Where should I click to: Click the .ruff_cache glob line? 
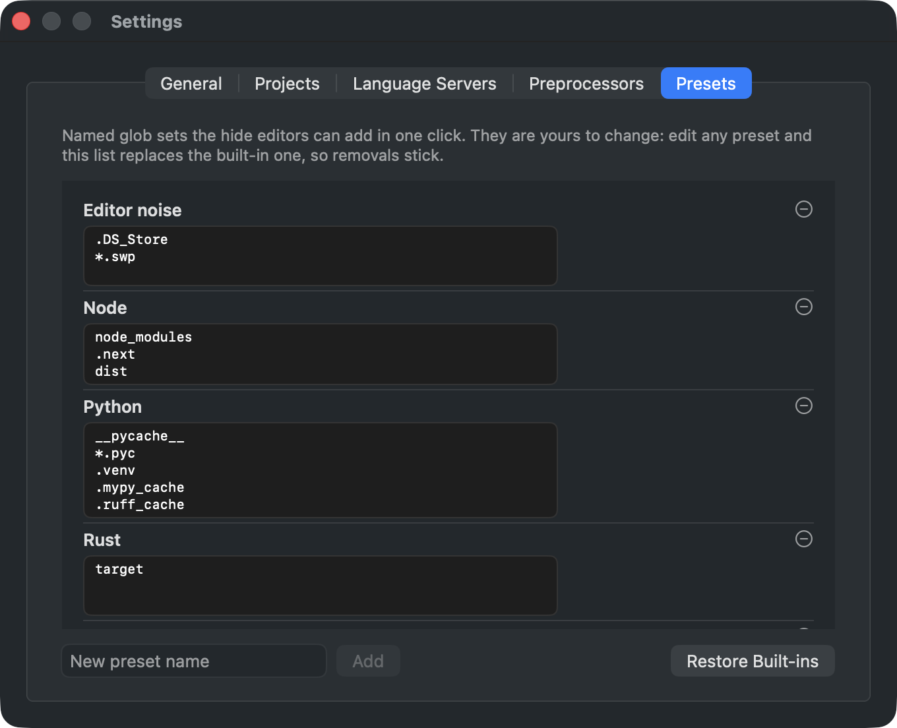[x=140, y=504]
